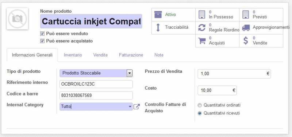292x137 pixels.
Task: Open Internal Category external link icon
Action: point(137,107)
